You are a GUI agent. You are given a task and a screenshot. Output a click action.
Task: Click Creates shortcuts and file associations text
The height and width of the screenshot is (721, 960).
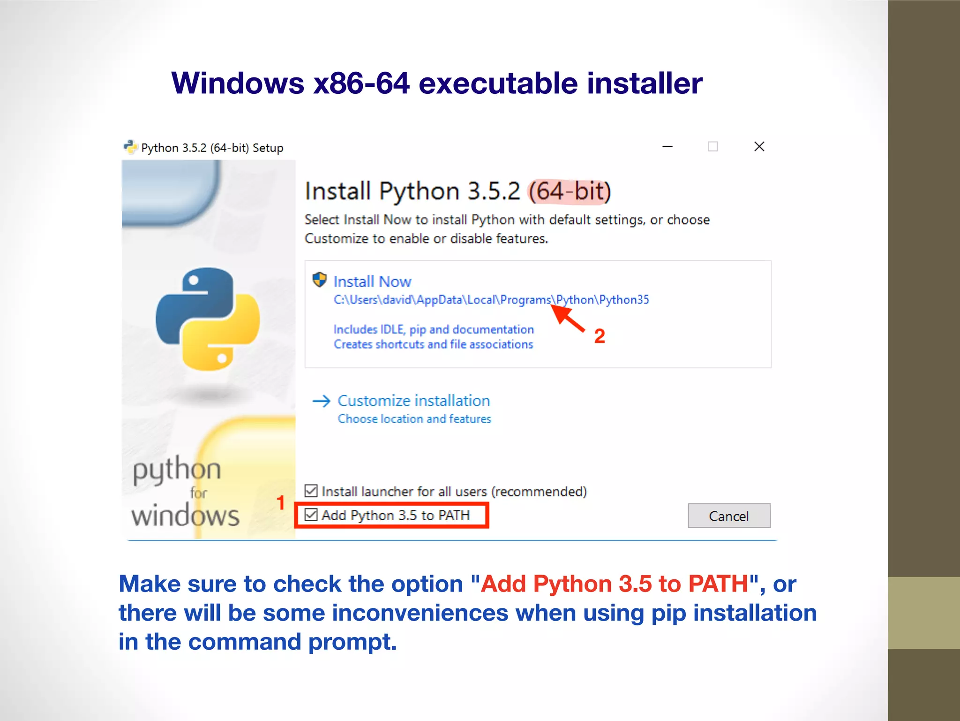tap(433, 345)
